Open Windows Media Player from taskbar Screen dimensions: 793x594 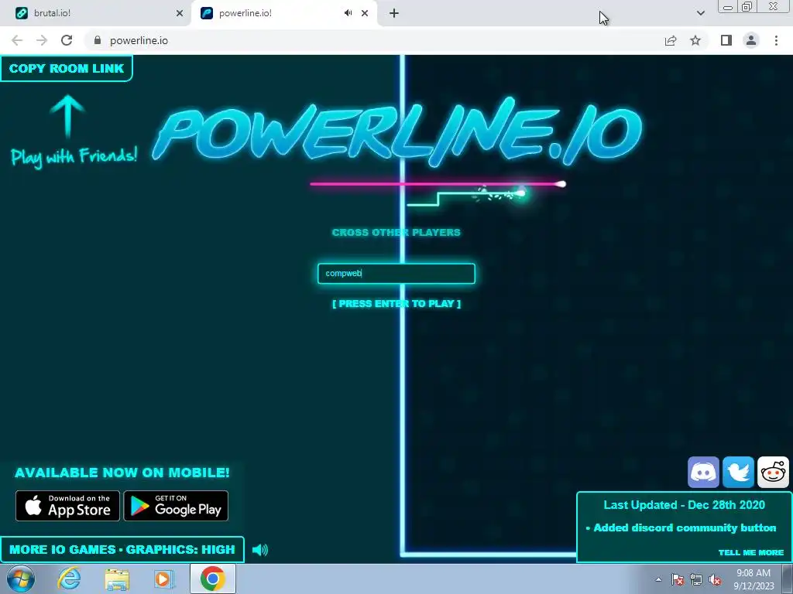[x=163, y=579]
